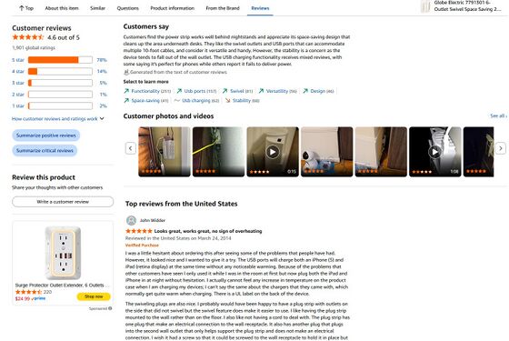Open review title Looks great, works great
509x341 pixels.
coord(208,231)
